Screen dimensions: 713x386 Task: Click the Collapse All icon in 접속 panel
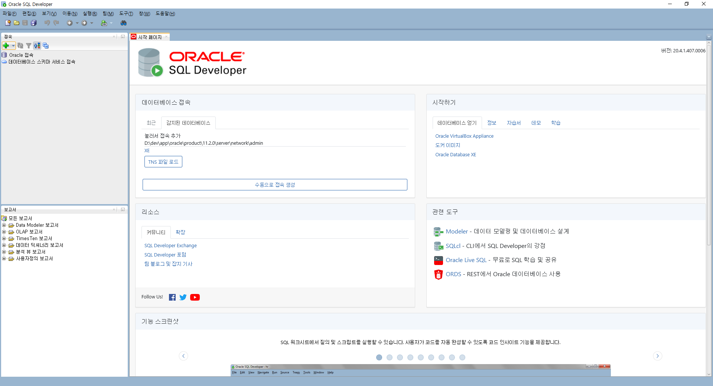46,46
